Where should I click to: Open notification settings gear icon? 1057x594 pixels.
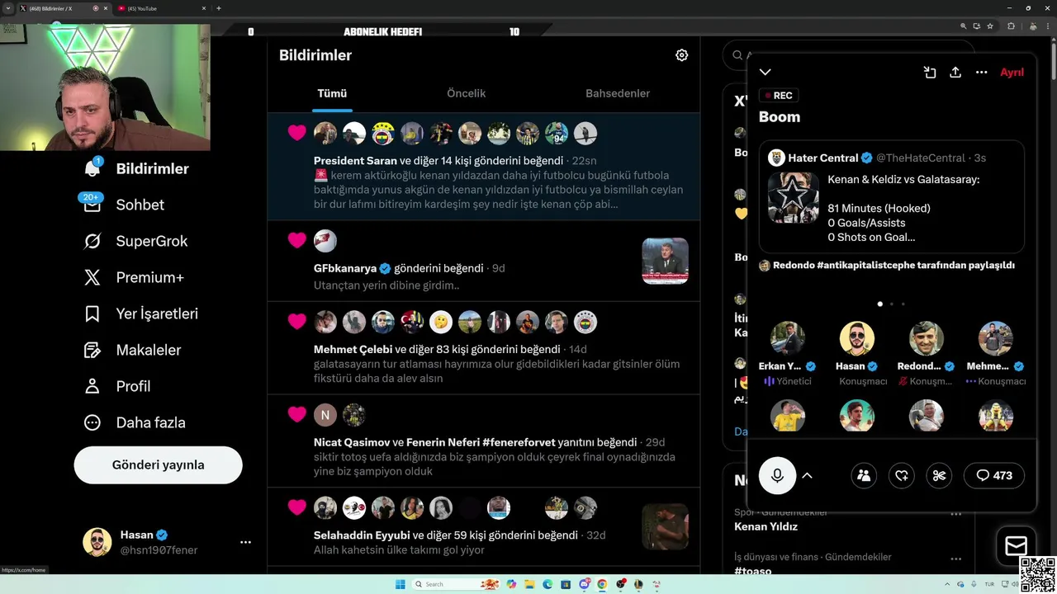click(x=681, y=55)
